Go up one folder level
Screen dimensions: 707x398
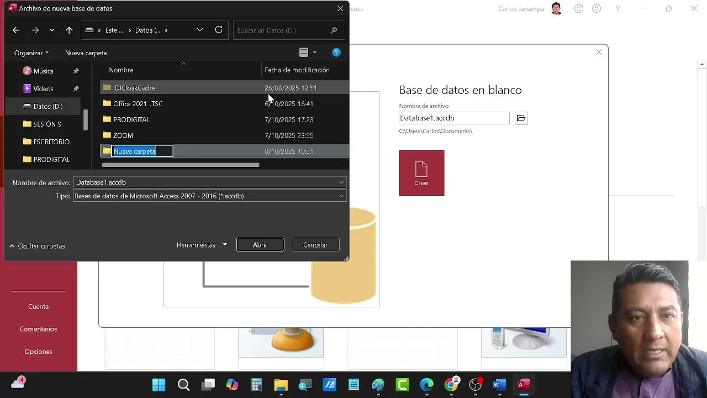point(69,30)
